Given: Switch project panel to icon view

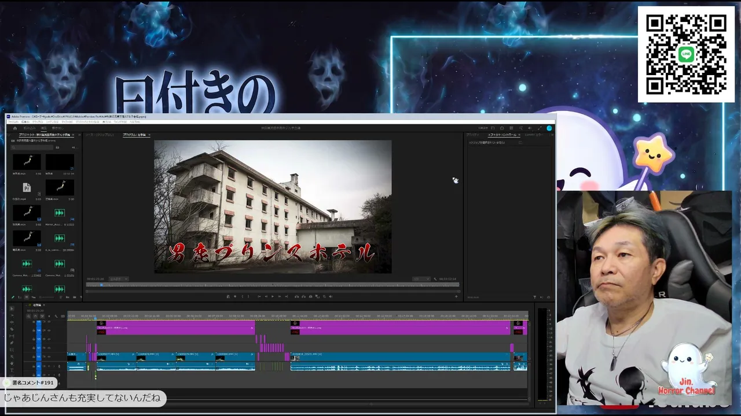Looking at the screenshot, I should click(x=27, y=297).
